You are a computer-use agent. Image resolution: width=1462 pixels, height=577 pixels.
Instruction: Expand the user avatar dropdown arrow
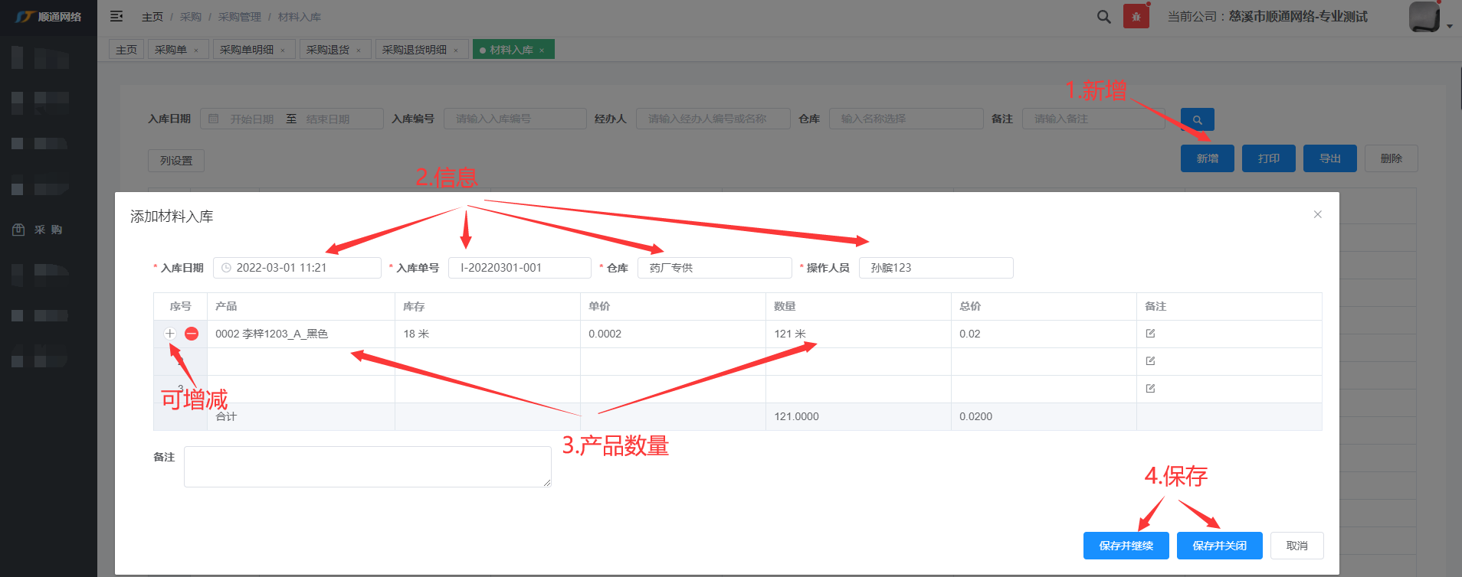(1449, 26)
